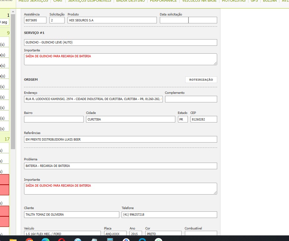Click the Ano field 2015

[x=136, y=233]
